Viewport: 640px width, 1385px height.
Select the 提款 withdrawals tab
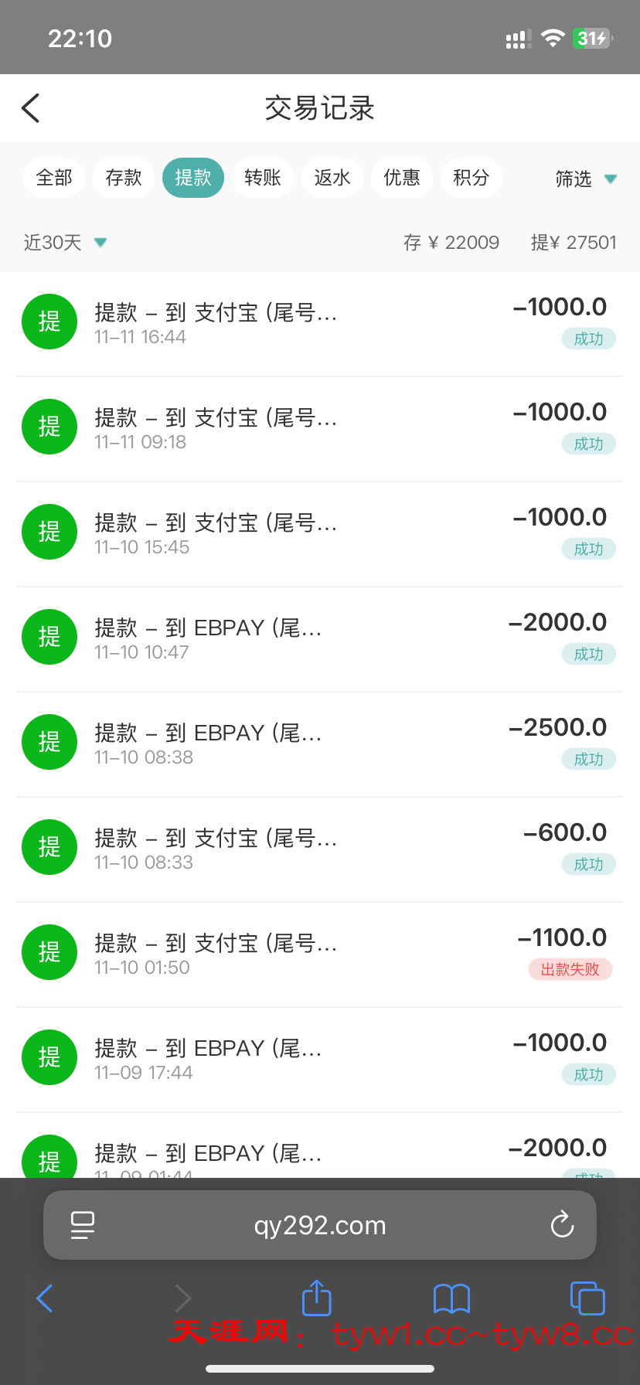click(x=193, y=178)
